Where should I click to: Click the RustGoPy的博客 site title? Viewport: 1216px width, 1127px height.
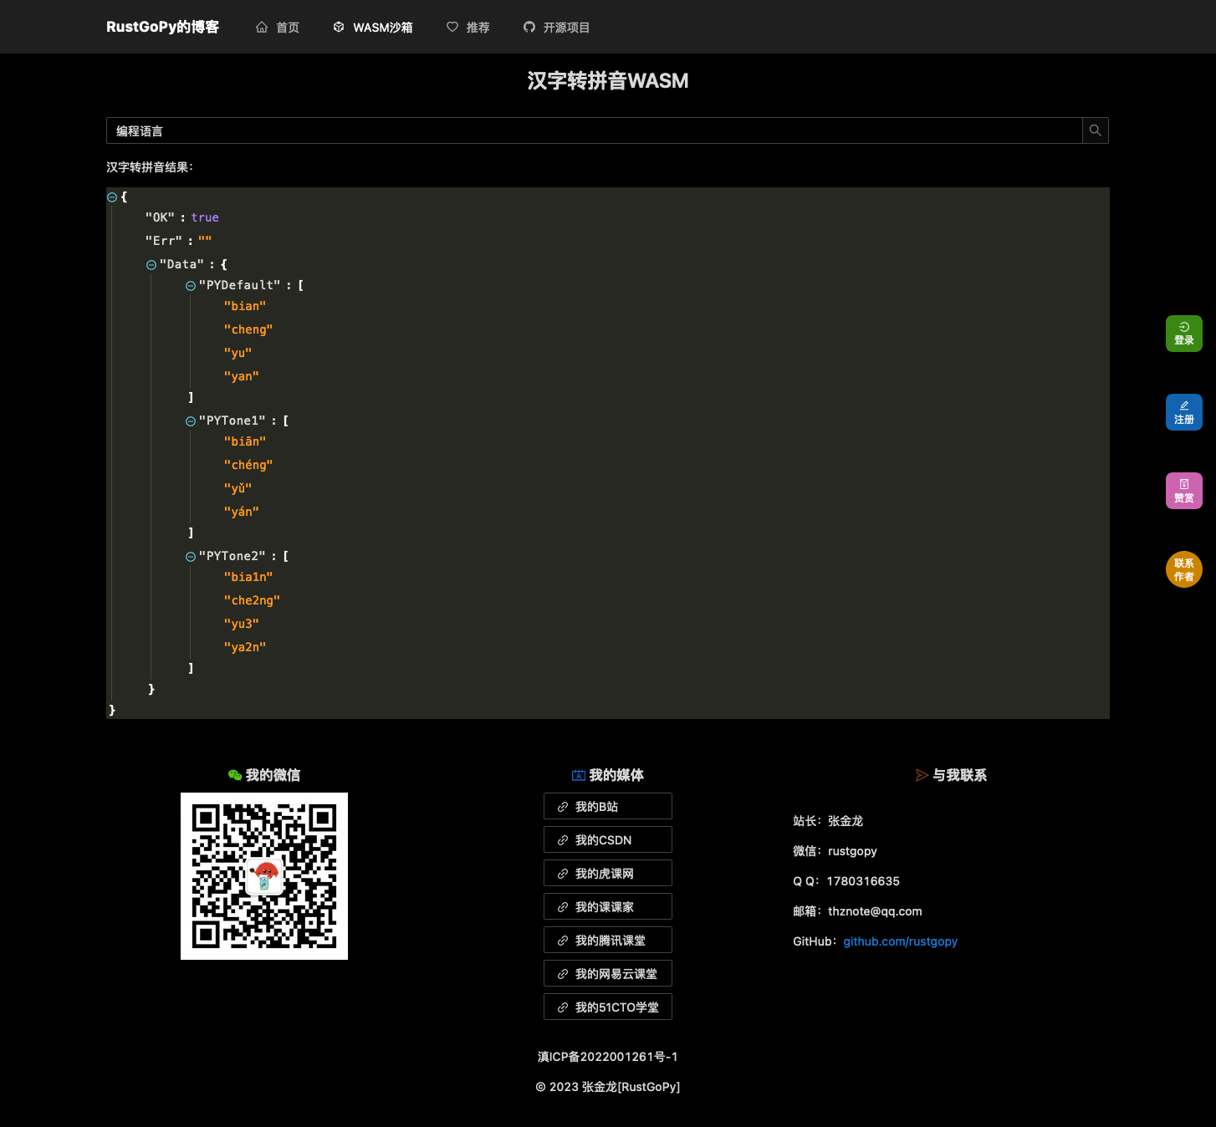(163, 27)
